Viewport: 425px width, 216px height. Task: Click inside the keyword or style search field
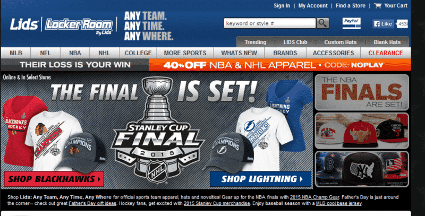click(x=270, y=23)
